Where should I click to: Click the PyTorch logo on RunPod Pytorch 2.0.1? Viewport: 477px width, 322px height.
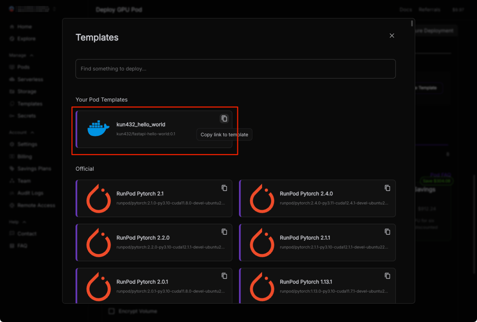click(x=98, y=286)
